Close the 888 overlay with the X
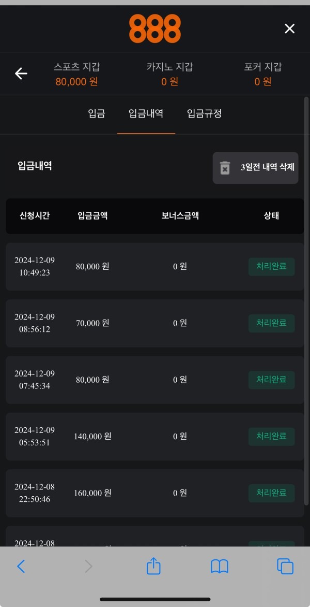 289,28
